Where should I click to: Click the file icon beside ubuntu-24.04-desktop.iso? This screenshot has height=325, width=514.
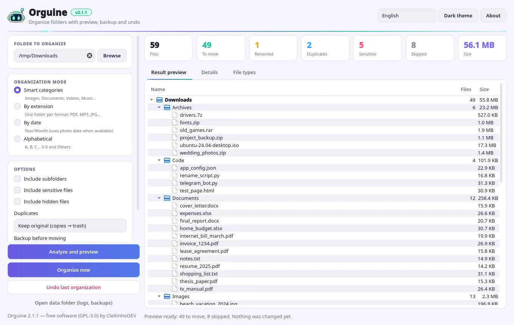point(175,145)
